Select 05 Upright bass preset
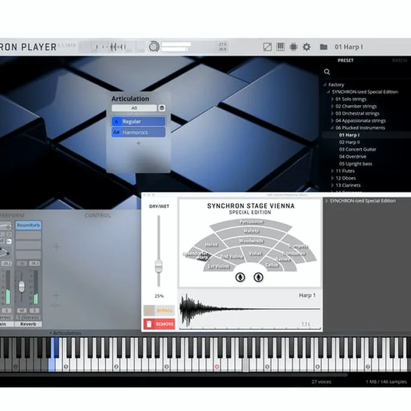 pyautogui.click(x=356, y=164)
